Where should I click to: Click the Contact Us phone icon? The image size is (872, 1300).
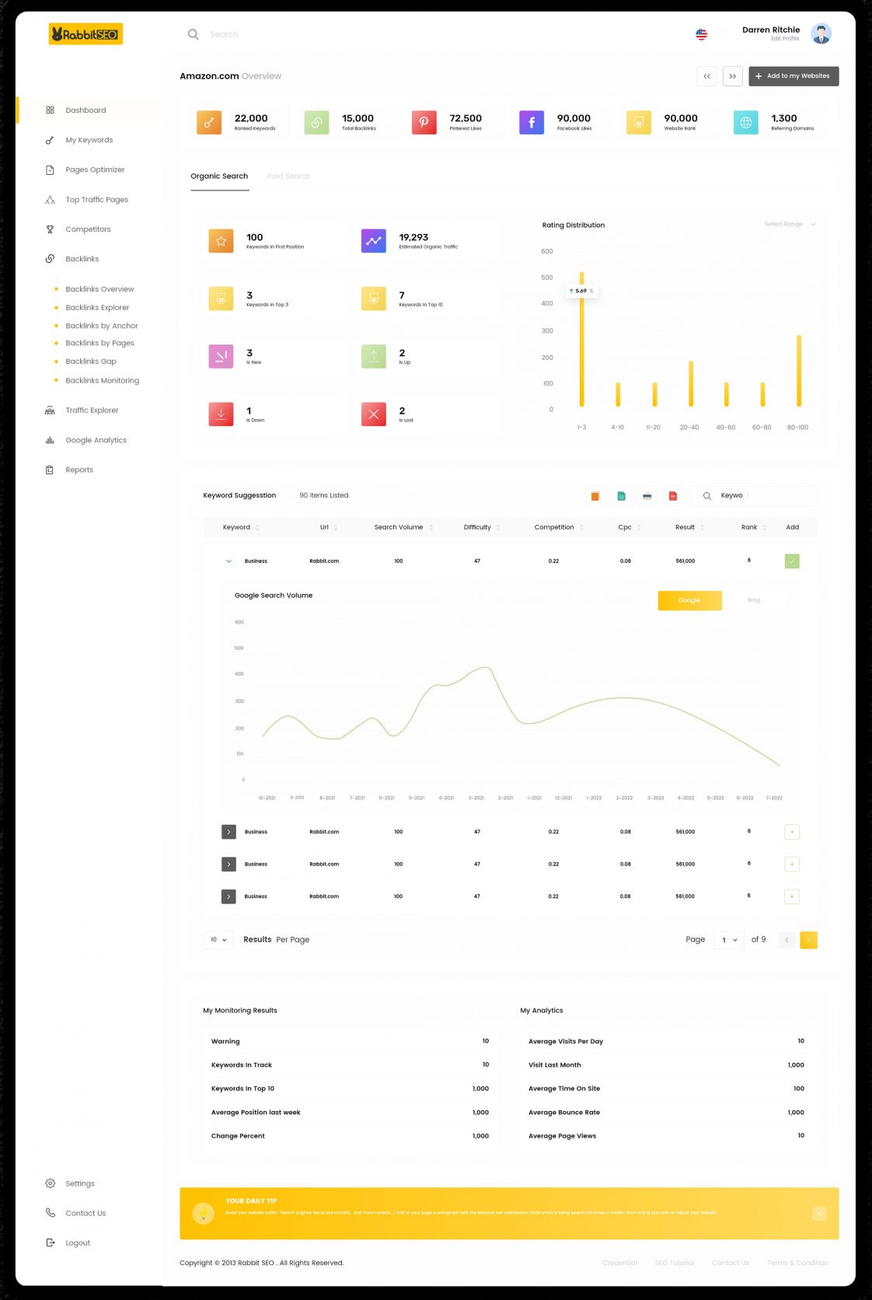(50, 1213)
